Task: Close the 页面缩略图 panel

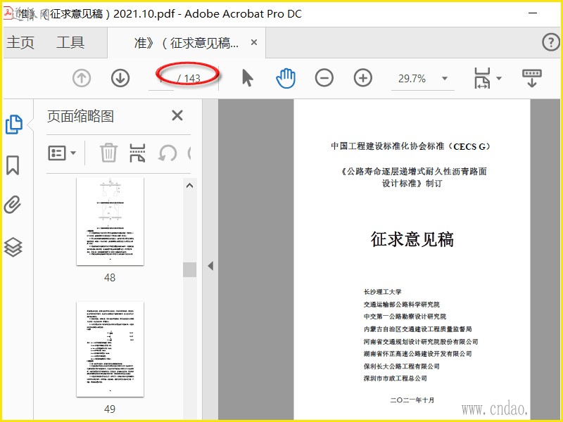Action: 177,115
